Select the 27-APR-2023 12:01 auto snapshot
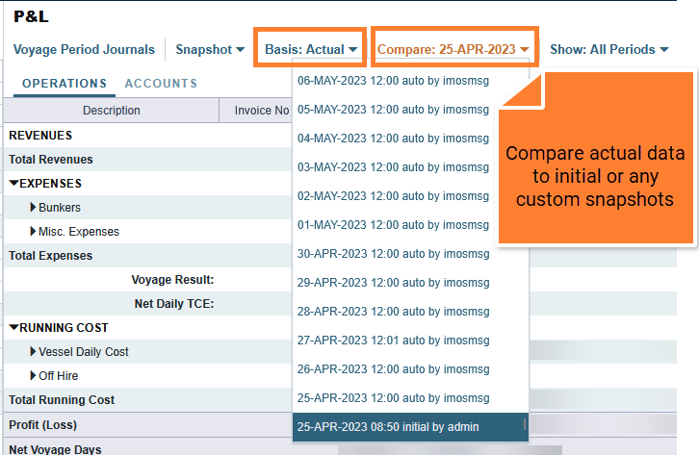 [x=393, y=340]
